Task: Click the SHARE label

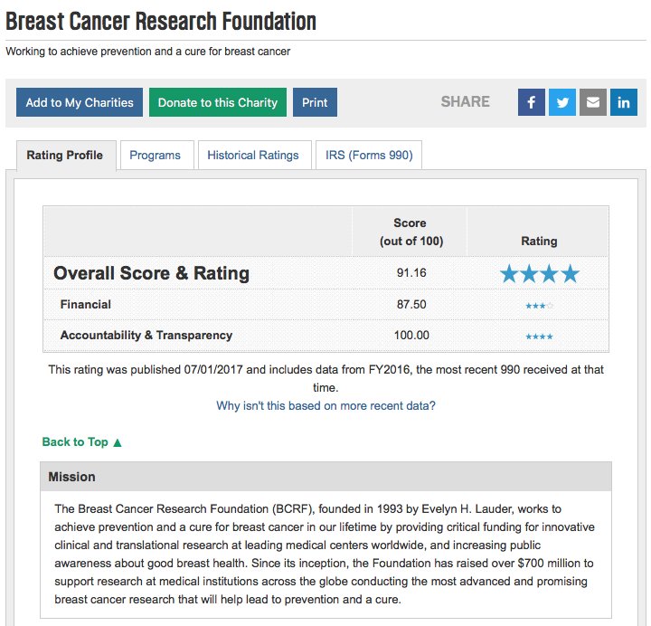Action: (x=465, y=102)
